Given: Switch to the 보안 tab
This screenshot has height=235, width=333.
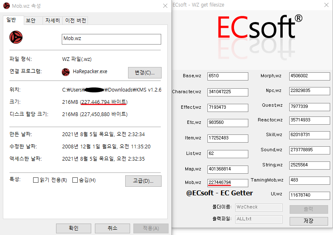Looking at the screenshot, I should point(31,20).
